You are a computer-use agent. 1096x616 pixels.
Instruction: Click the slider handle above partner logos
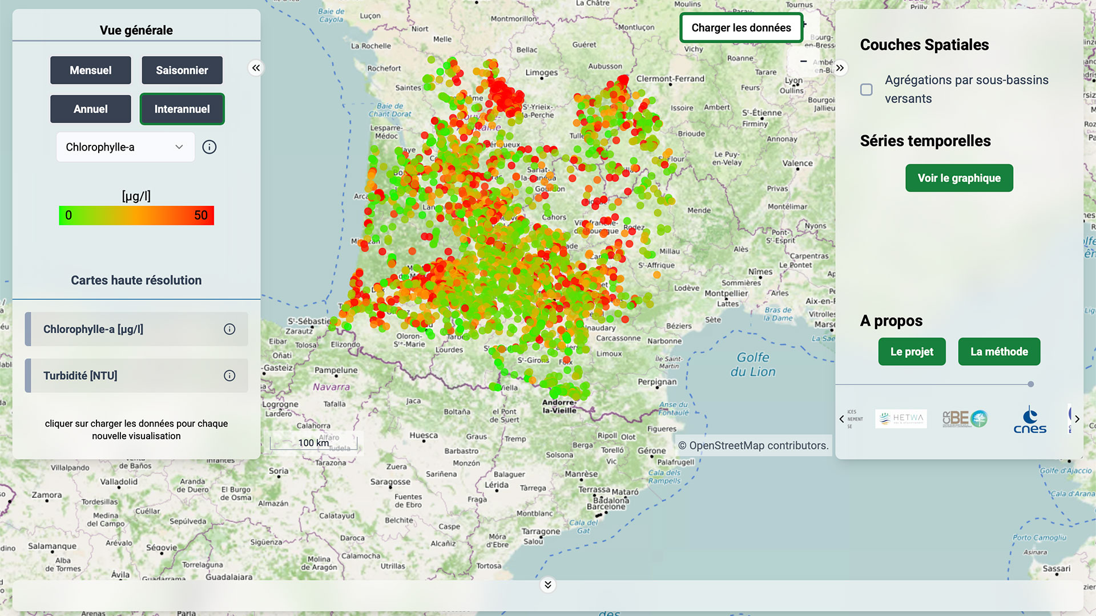(1030, 384)
